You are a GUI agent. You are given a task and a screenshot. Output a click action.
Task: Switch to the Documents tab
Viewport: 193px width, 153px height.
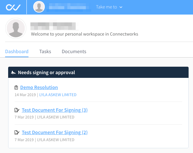pos(74,51)
